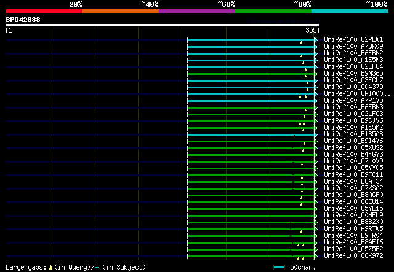The image size is (394, 272).
Task: Select the UniRef100_B1B5A8 label
Action: click(x=353, y=134)
